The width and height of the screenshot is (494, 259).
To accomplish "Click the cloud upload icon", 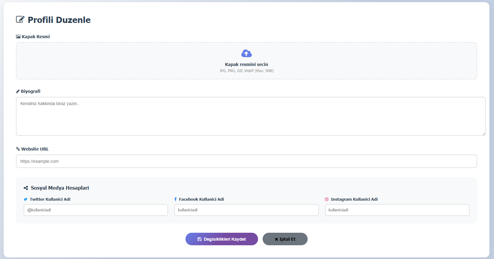I will pyautogui.click(x=246, y=53).
